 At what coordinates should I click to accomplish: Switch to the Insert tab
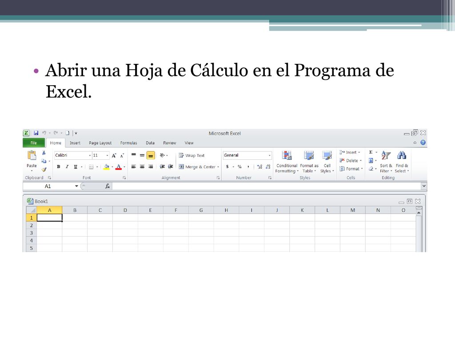[x=75, y=143]
